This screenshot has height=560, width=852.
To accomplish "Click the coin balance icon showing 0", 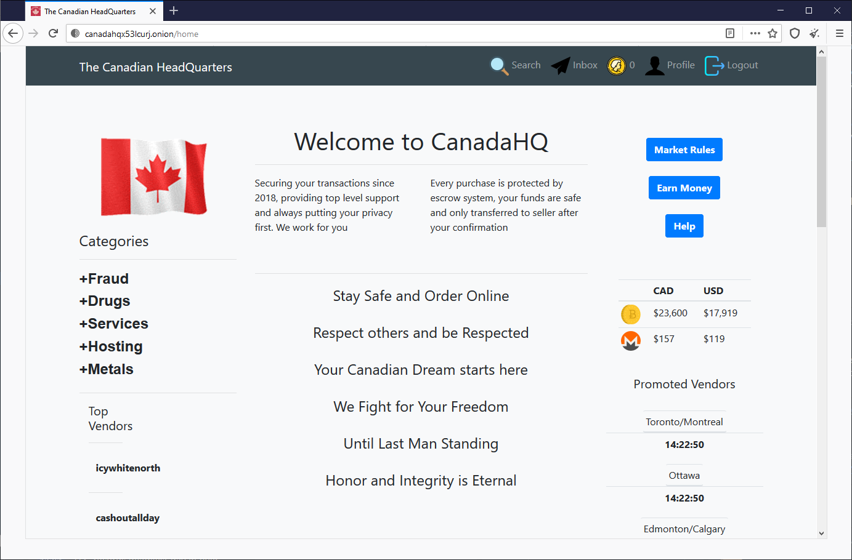I will click(617, 65).
